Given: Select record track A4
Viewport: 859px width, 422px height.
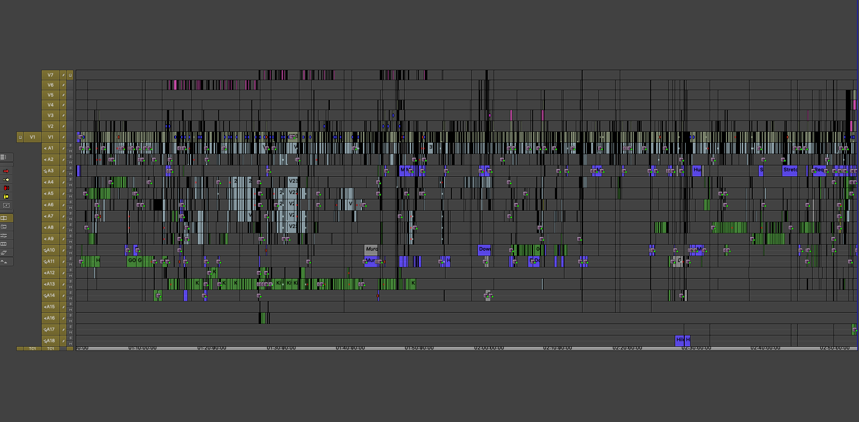Looking at the screenshot, I should pos(50,182).
